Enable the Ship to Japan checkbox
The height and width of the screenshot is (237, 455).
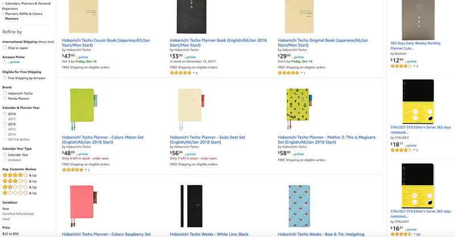point(5,48)
